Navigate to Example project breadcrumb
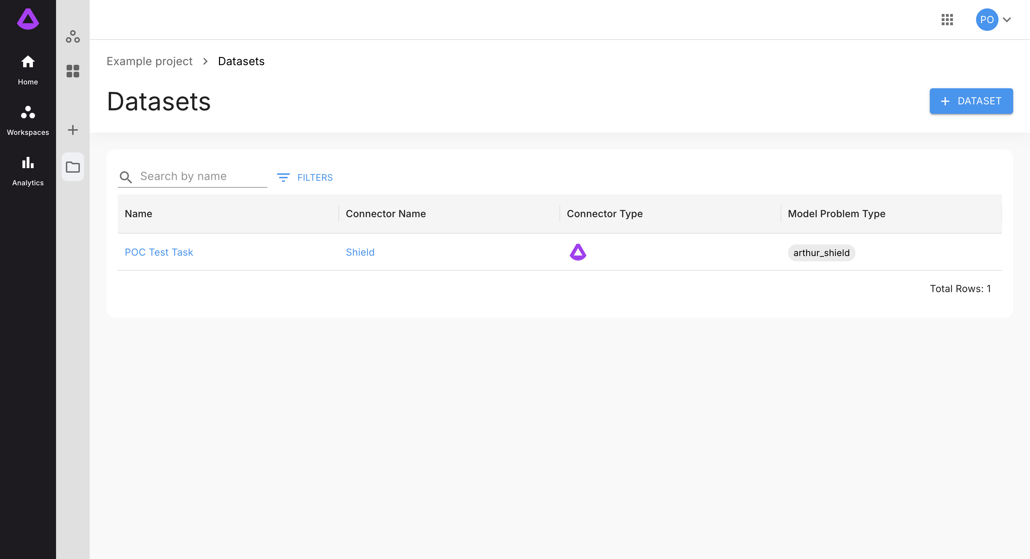This screenshot has height=559, width=1030. [149, 61]
